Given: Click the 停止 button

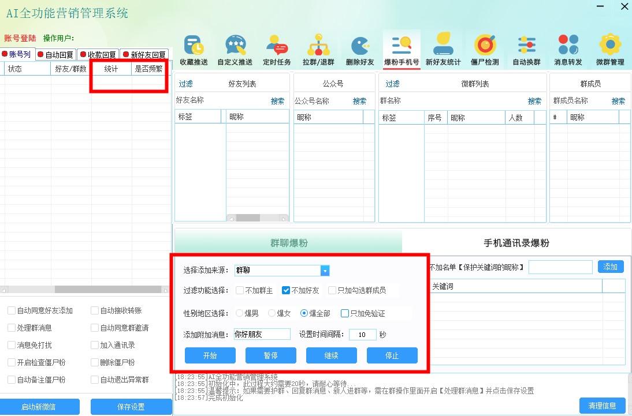Looking at the screenshot, I should tap(392, 355).
